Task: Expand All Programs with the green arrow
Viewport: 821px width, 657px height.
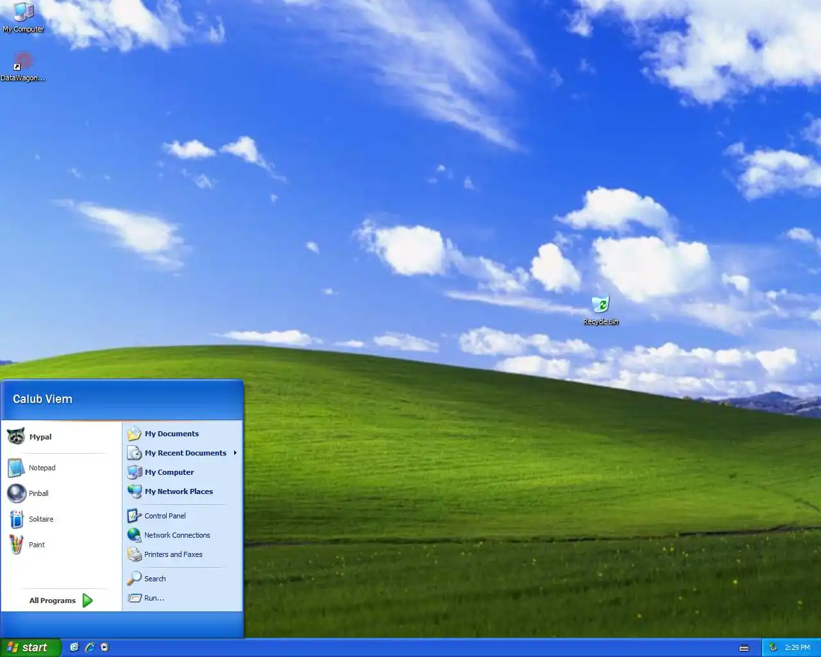Action: pos(88,601)
